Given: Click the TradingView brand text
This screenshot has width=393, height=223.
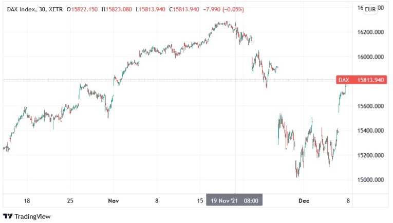Looking at the screenshot, I should pos(32,216).
